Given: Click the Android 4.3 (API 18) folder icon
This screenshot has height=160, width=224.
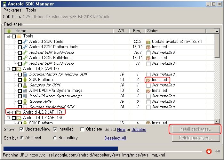Looking at the screenshot, I should pos(19,69).
